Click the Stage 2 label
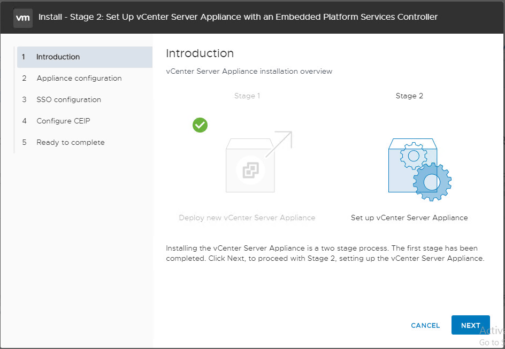Screen dimensions: 505x349 (x=409, y=96)
